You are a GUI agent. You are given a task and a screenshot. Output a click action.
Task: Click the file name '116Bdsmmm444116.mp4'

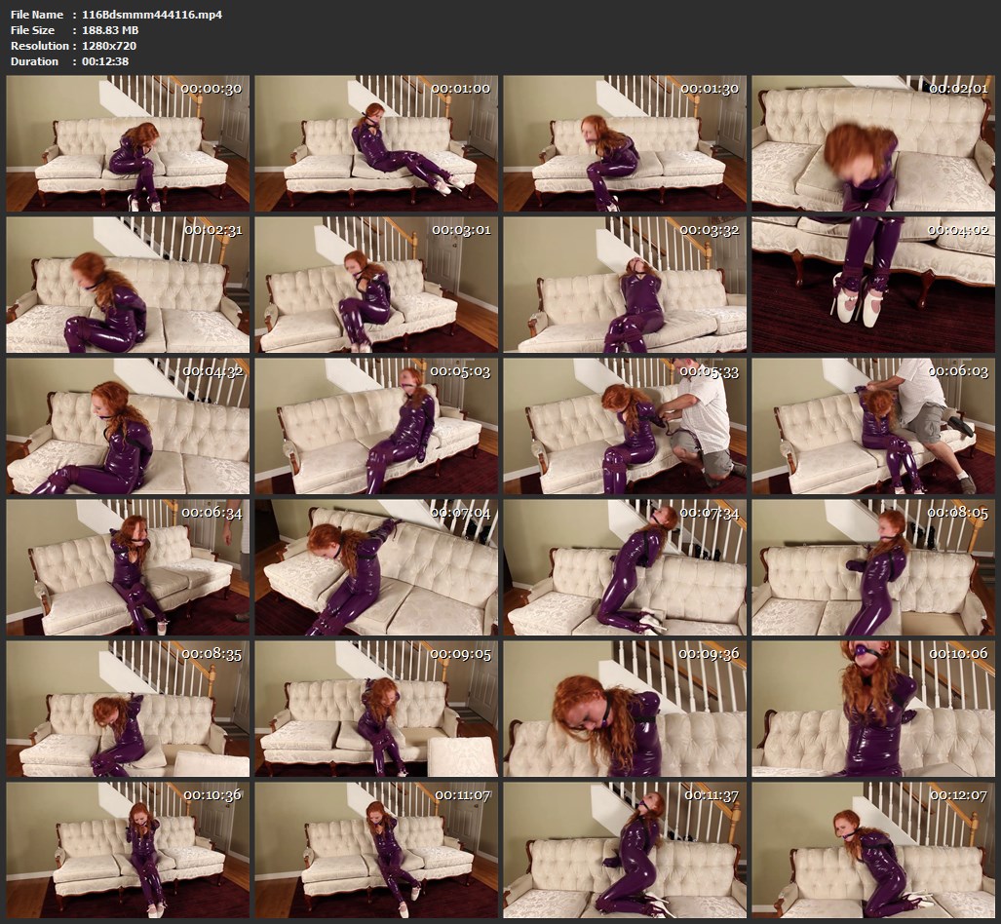tap(152, 15)
